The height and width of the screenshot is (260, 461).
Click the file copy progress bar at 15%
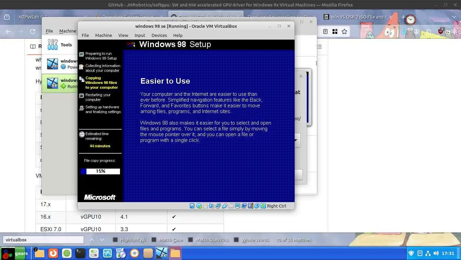[x=100, y=171]
